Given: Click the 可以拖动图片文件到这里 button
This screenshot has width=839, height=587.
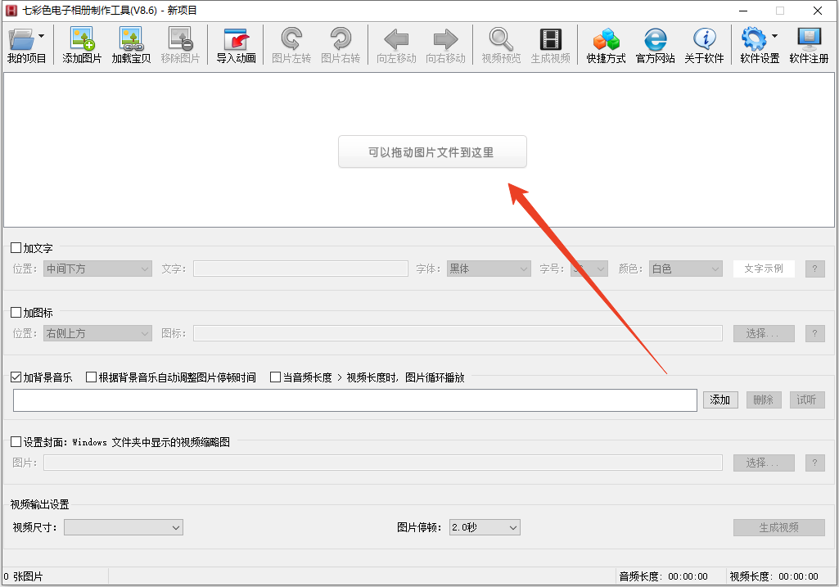Looking at the screenshot, I should (x=432, y=152).
